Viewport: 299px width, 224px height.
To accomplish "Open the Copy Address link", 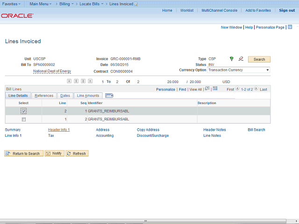I will click(148, 130).
